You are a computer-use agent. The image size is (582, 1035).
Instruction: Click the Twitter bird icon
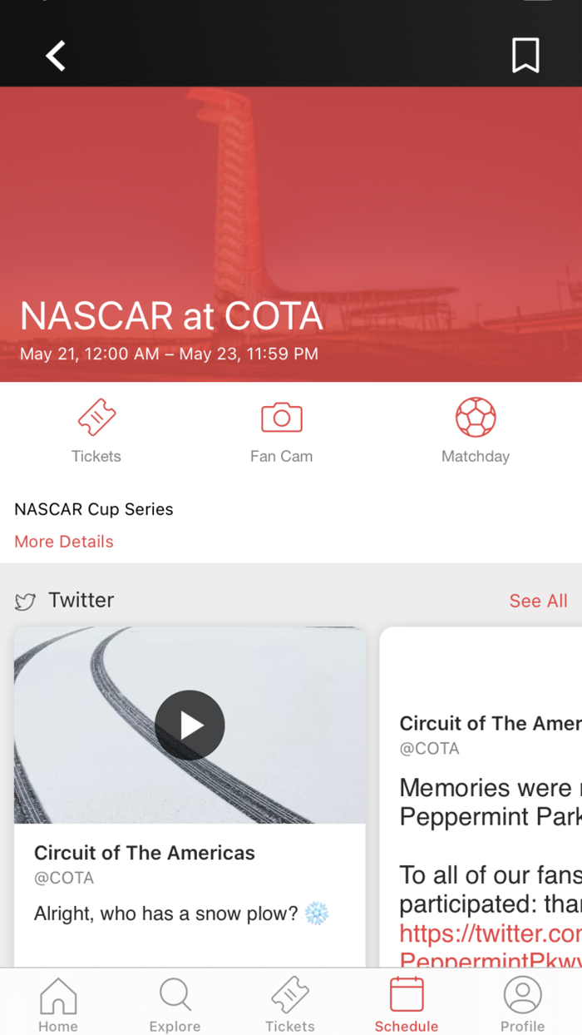pos(25,600)
